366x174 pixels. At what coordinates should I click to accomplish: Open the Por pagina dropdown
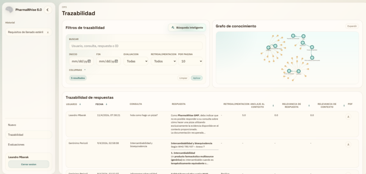coord(191,61)
